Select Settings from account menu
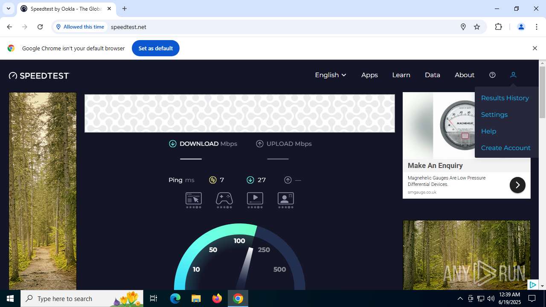This screenshot has height=307, width=546. click(494, 115)
